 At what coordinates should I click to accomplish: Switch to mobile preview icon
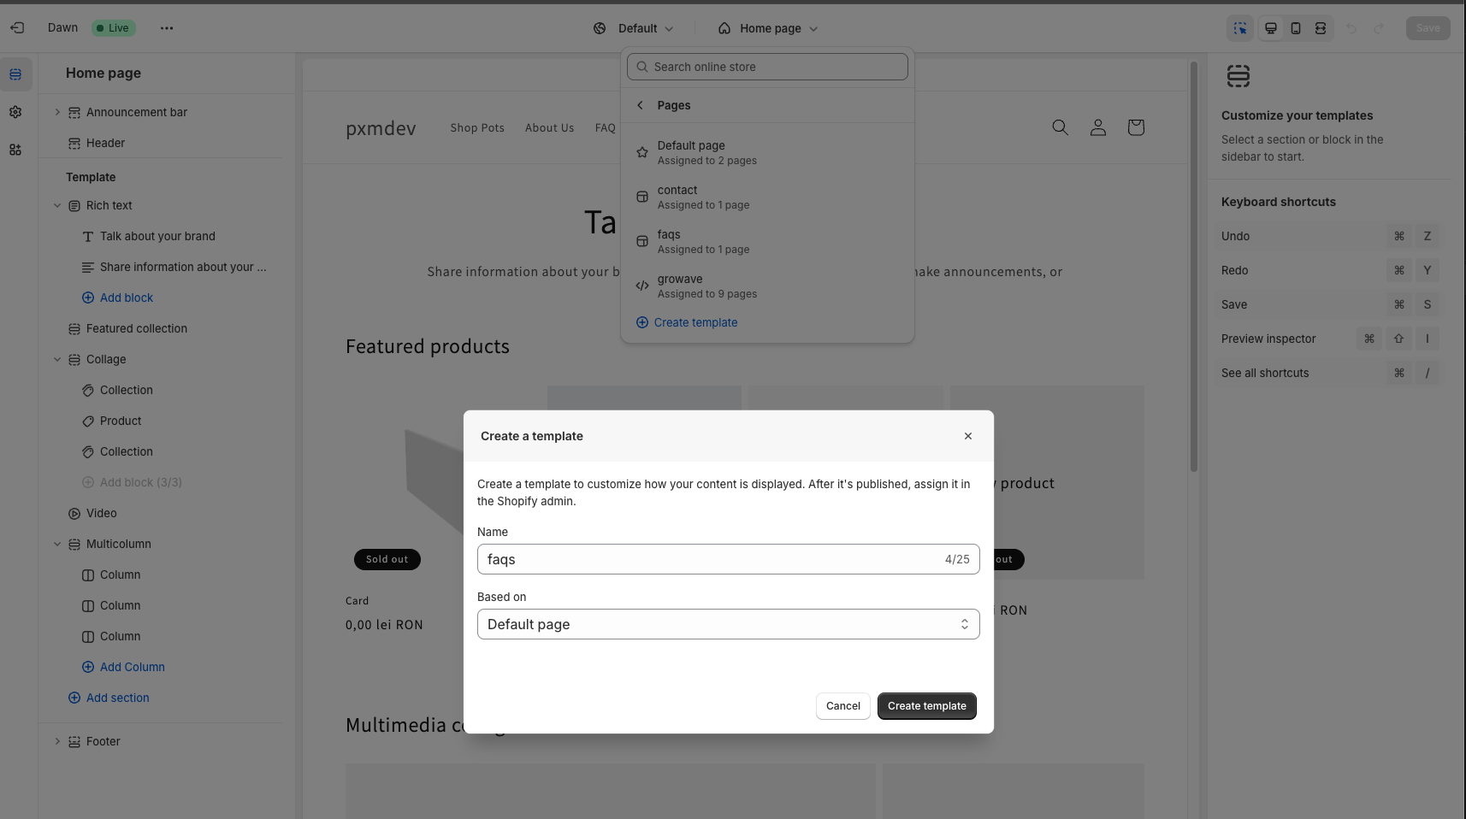(1296, 28)
